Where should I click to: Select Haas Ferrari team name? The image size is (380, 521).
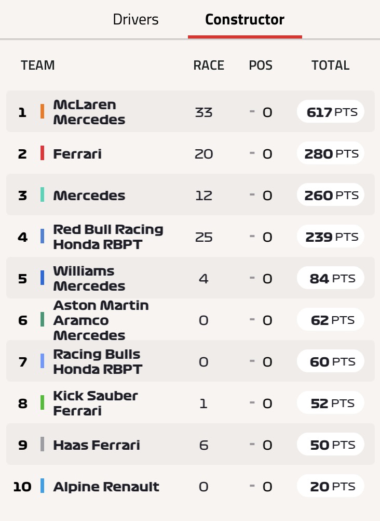(97, 445)
